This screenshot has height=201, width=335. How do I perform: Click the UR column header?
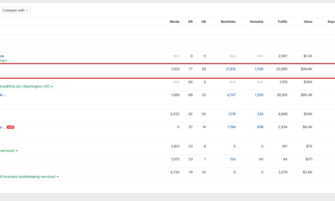coord(204,22)
